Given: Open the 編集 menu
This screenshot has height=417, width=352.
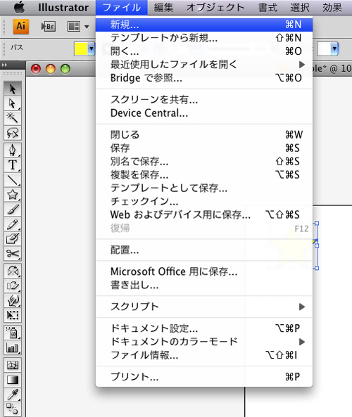Looking at the screenshot, I should click(x=163, y=8).
